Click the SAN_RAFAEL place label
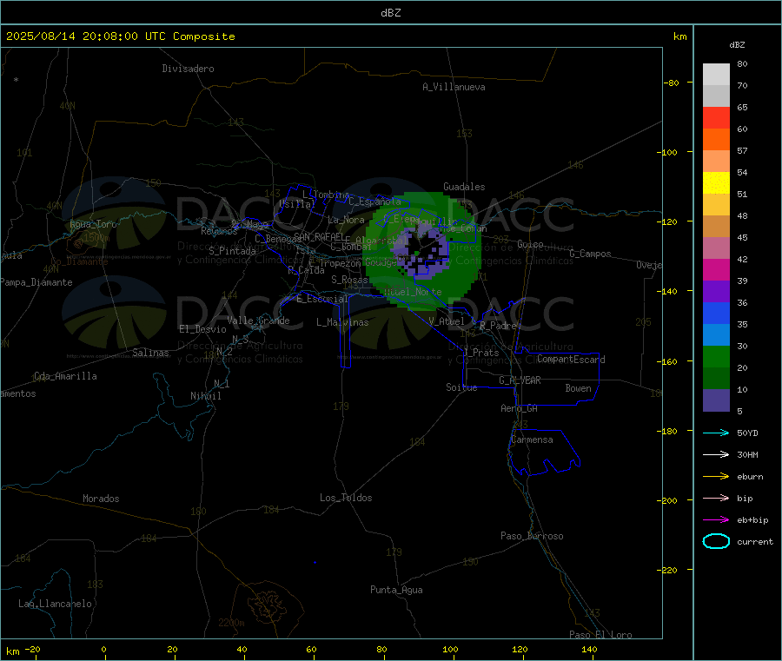 [319, 236]
